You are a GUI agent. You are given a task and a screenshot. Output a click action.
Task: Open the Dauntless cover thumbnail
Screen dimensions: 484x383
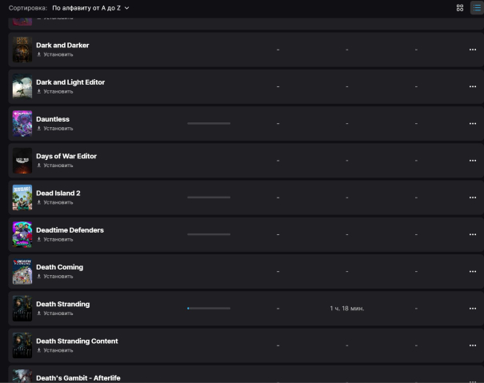[x=22, y=124]
